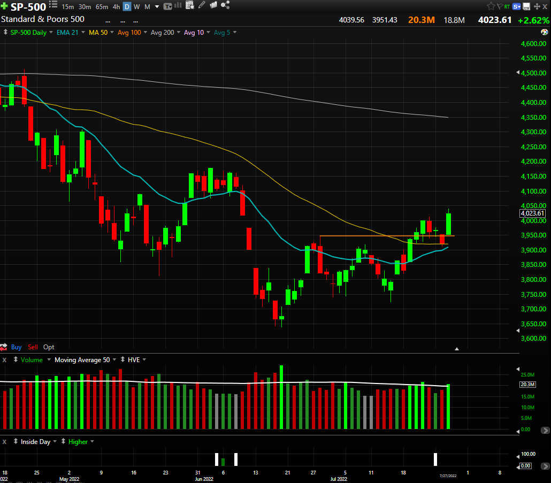Screen dimensions: 551x483
Task: Select the Daily (D) timeframe
Action: [127, 6]
